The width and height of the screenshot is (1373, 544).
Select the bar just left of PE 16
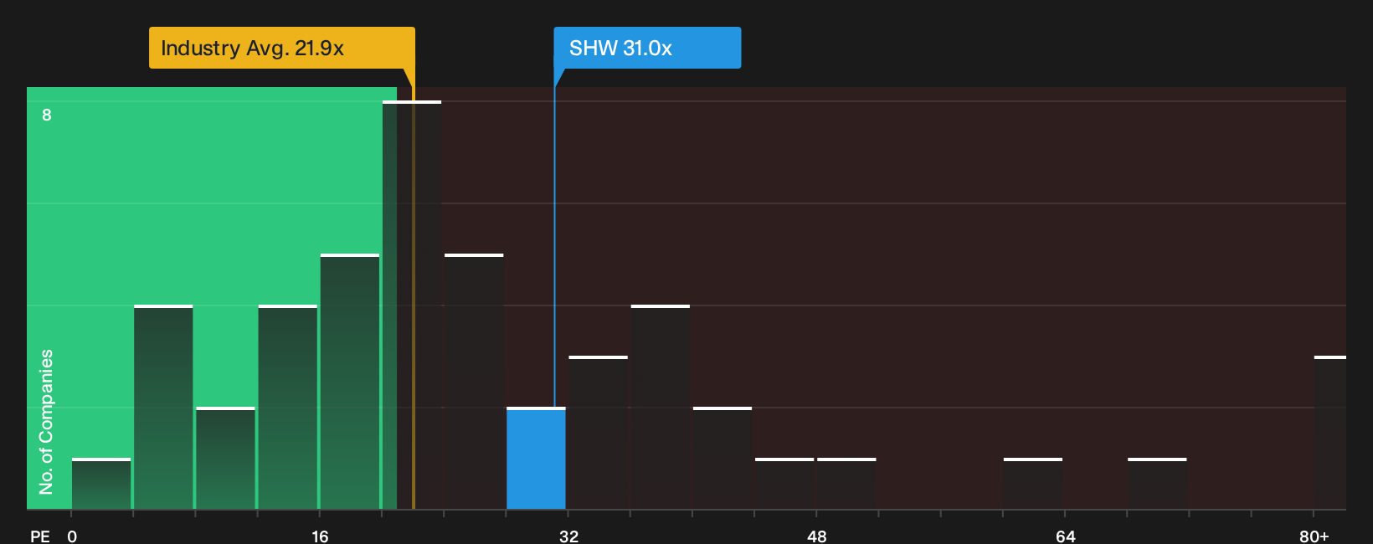288,408
